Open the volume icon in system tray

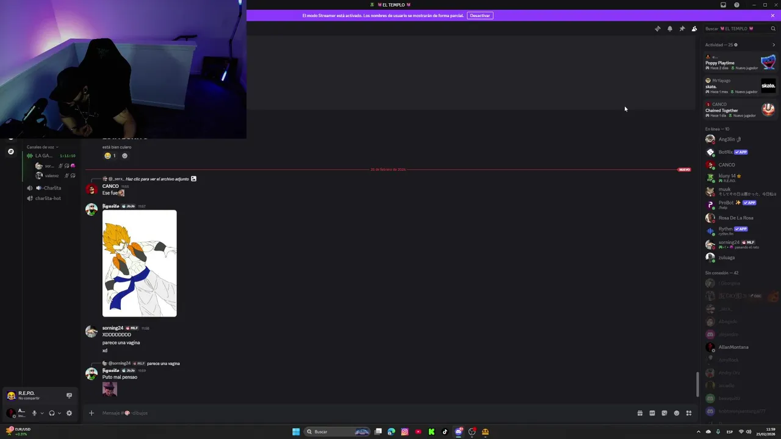pos(749,432)
